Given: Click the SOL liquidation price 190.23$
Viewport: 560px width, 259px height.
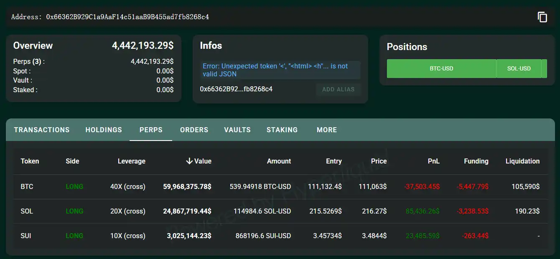Looking at the screenshot, I should click(527, 211).
